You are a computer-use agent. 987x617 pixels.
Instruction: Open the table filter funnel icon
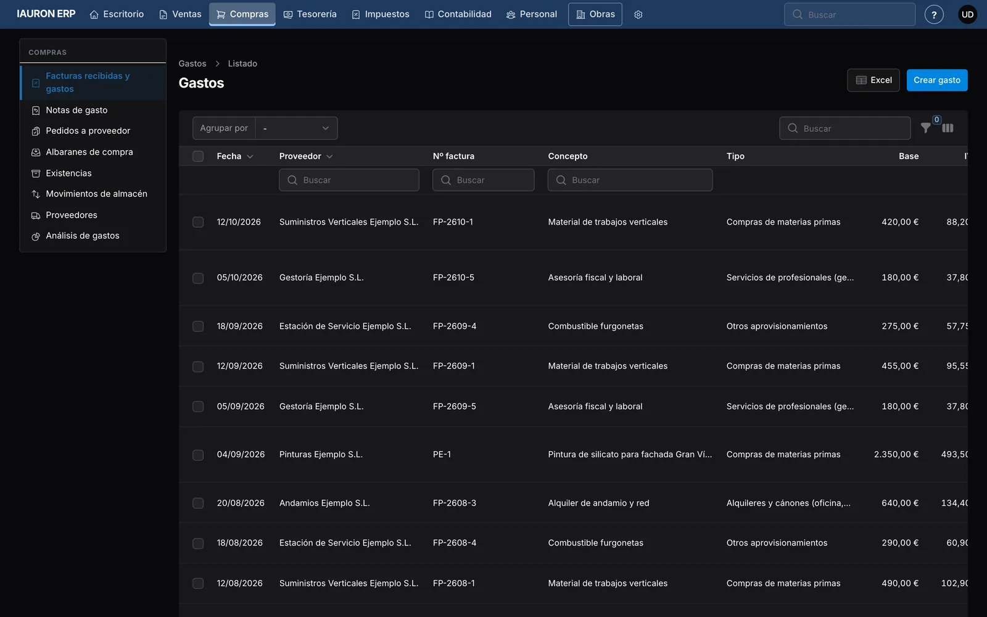[926, 128]
